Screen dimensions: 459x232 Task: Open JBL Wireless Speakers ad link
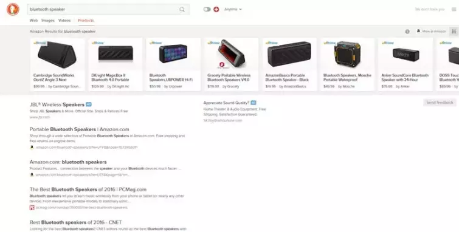57,104
